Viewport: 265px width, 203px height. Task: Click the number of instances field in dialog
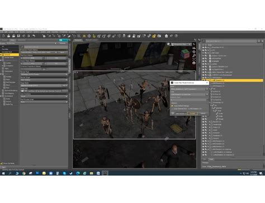(x=189, y=100)
